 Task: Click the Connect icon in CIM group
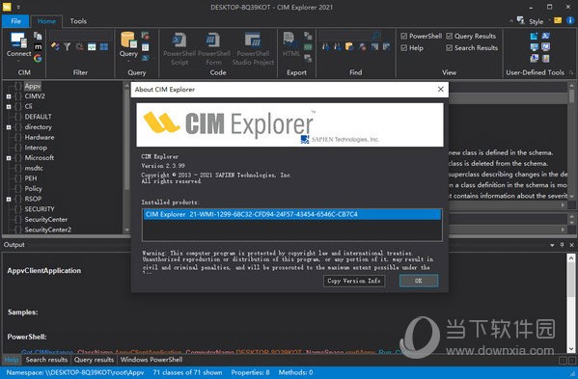point(18,41)
